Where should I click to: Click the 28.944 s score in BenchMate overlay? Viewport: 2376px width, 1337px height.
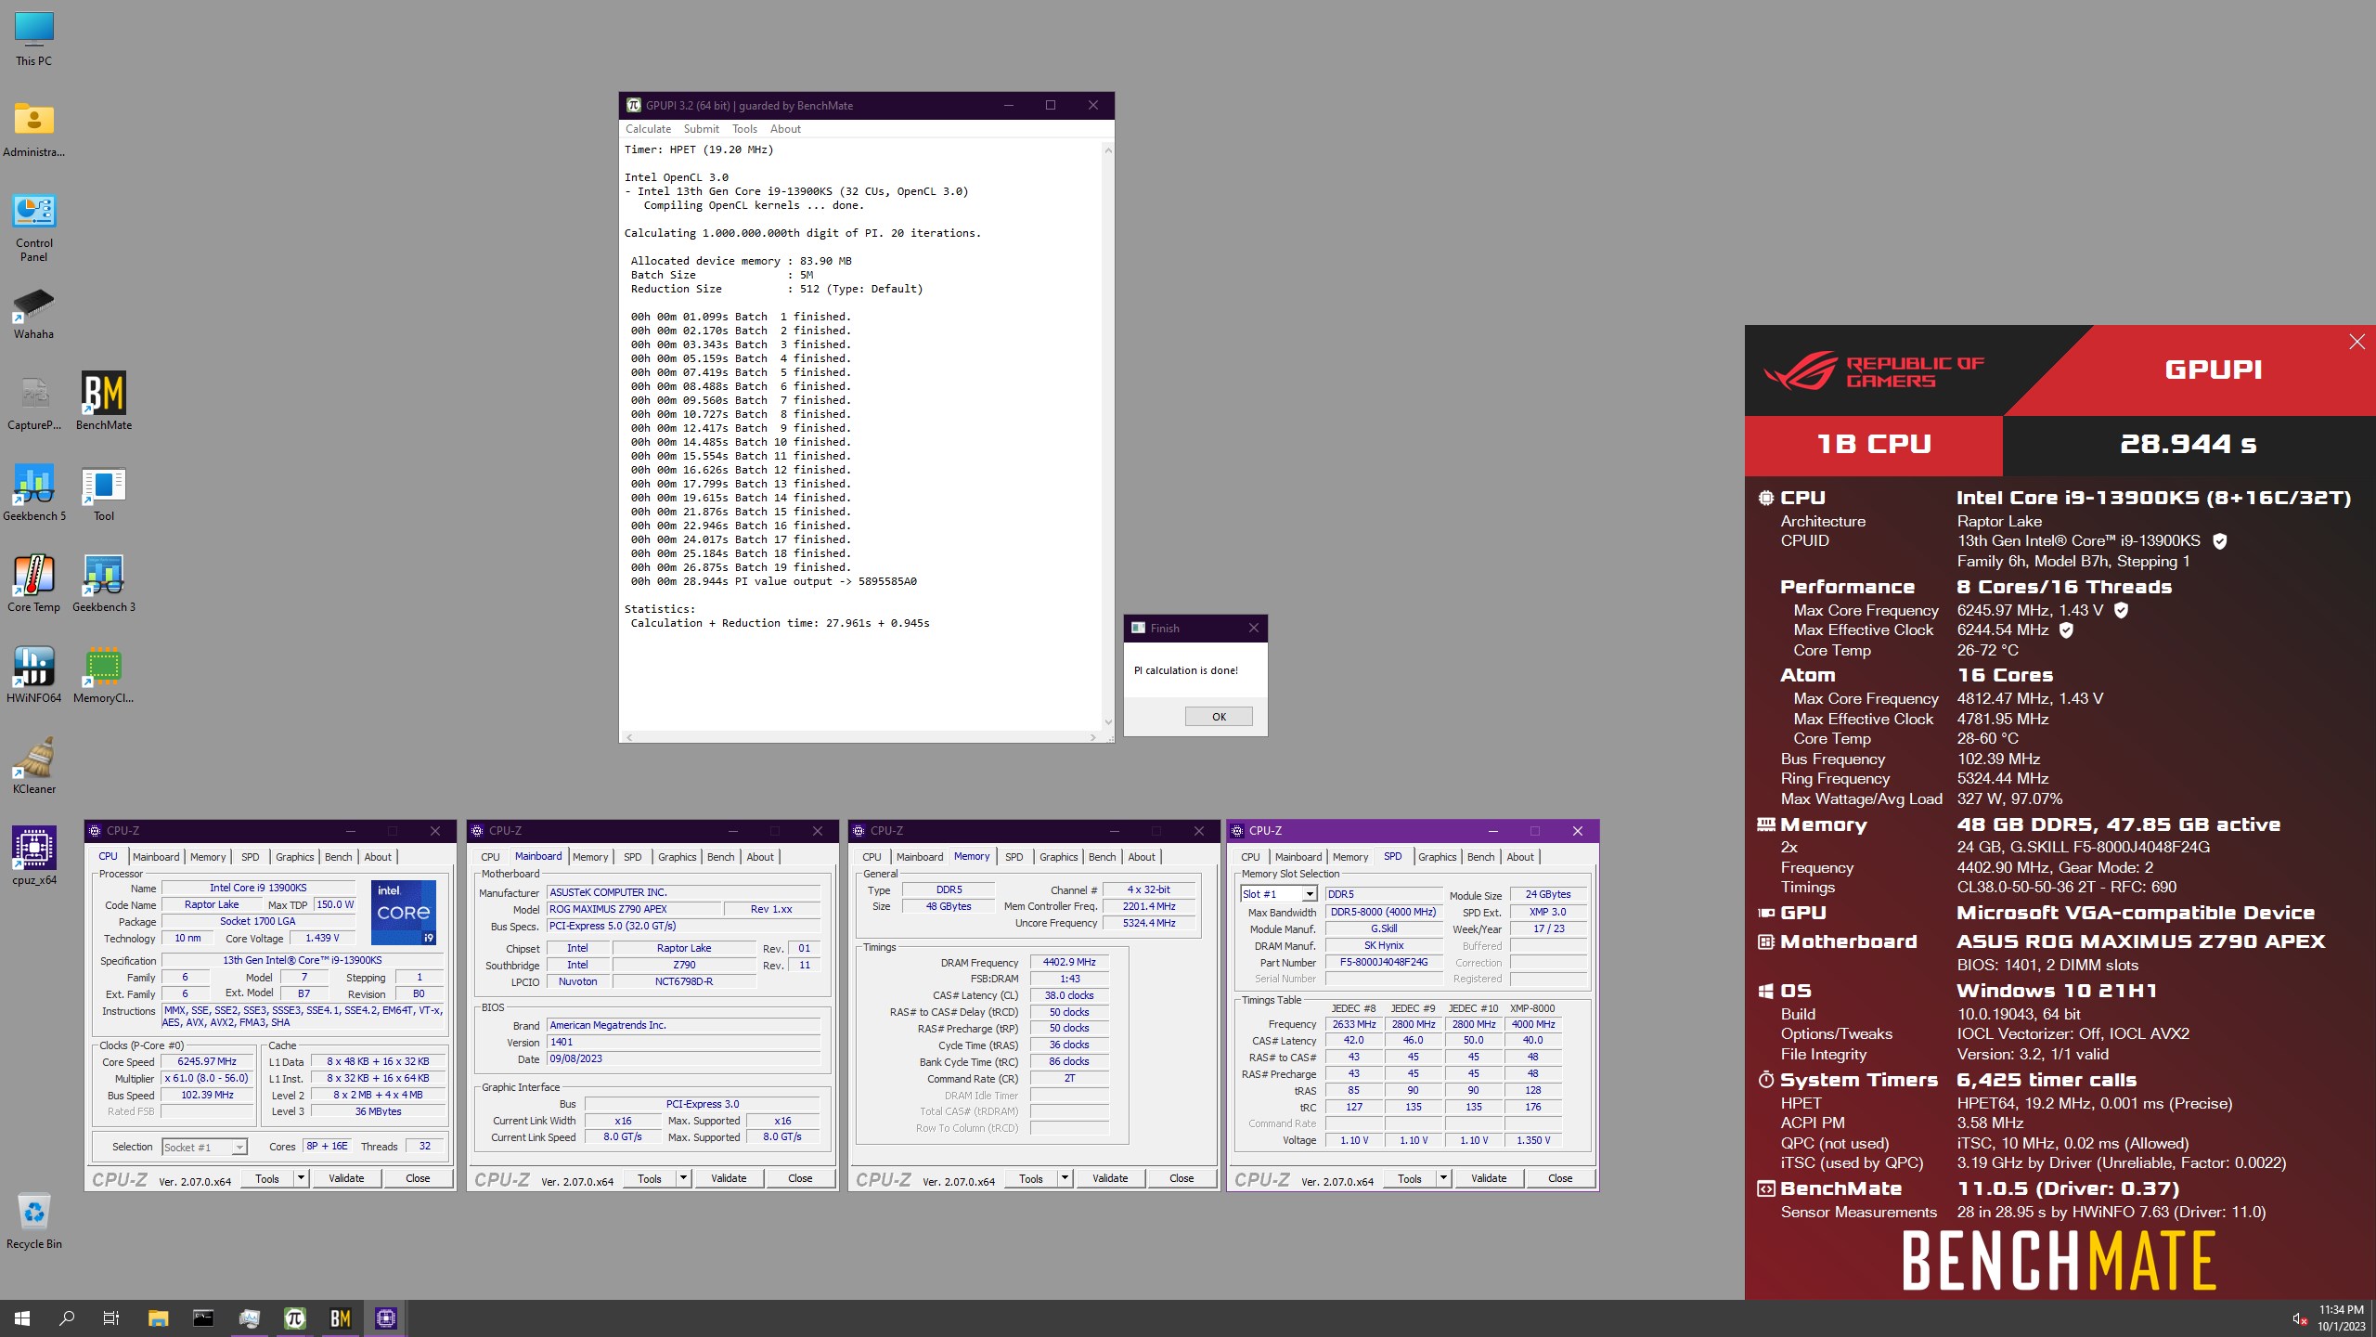click(x=2188, y=444)
